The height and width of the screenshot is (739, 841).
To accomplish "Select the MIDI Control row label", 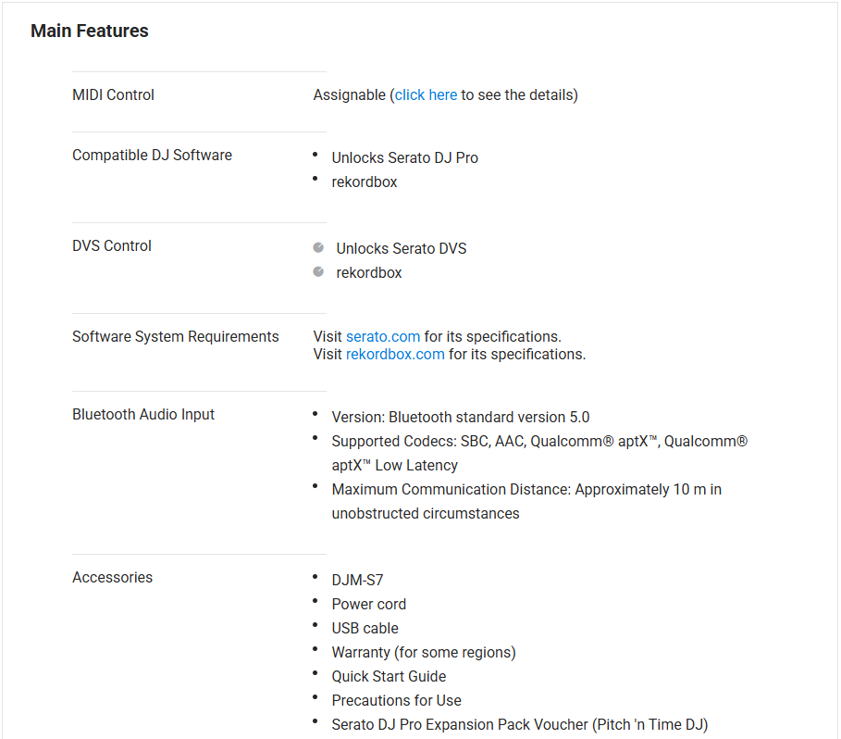I will click(x=113, y=94).
